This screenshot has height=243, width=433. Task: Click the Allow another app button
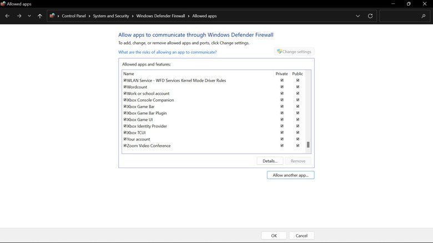coord(290,175)
